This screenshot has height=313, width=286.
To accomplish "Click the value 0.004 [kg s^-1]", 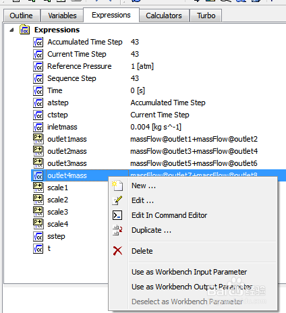I will click(156, 127).
